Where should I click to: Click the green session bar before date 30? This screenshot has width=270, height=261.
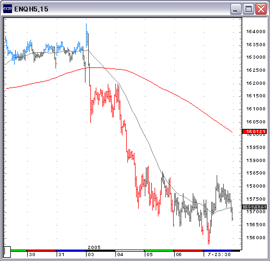pyautogui.click(x=19, y=251)
